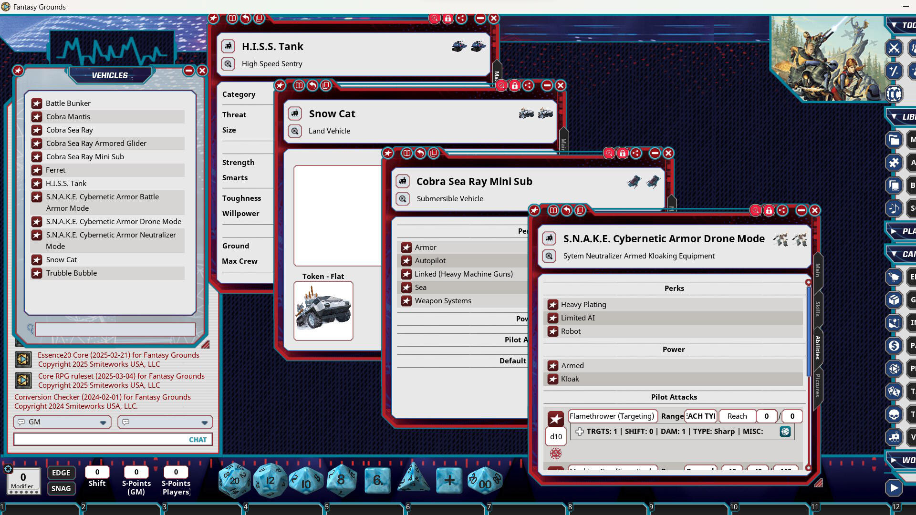Click the SNAG button in the bottom bar
The image size is (916, 515).
point(61,488)
